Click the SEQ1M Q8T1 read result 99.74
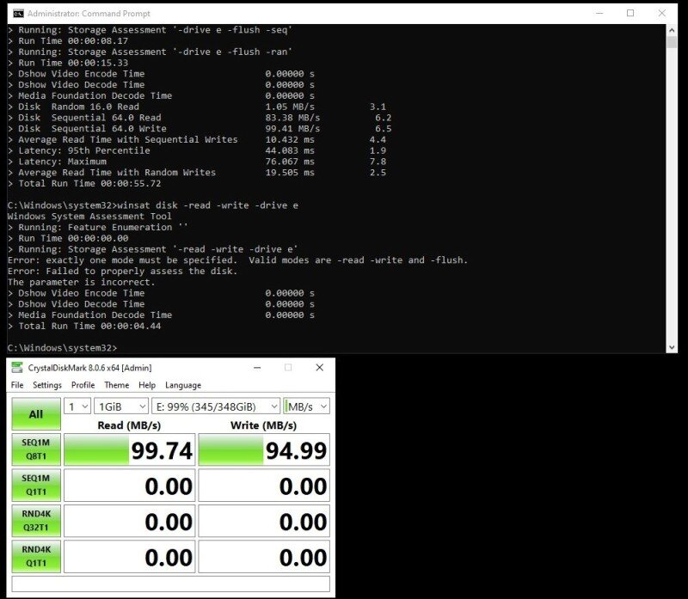This screenshot has width=688, height=599. (x=130, y=449)
